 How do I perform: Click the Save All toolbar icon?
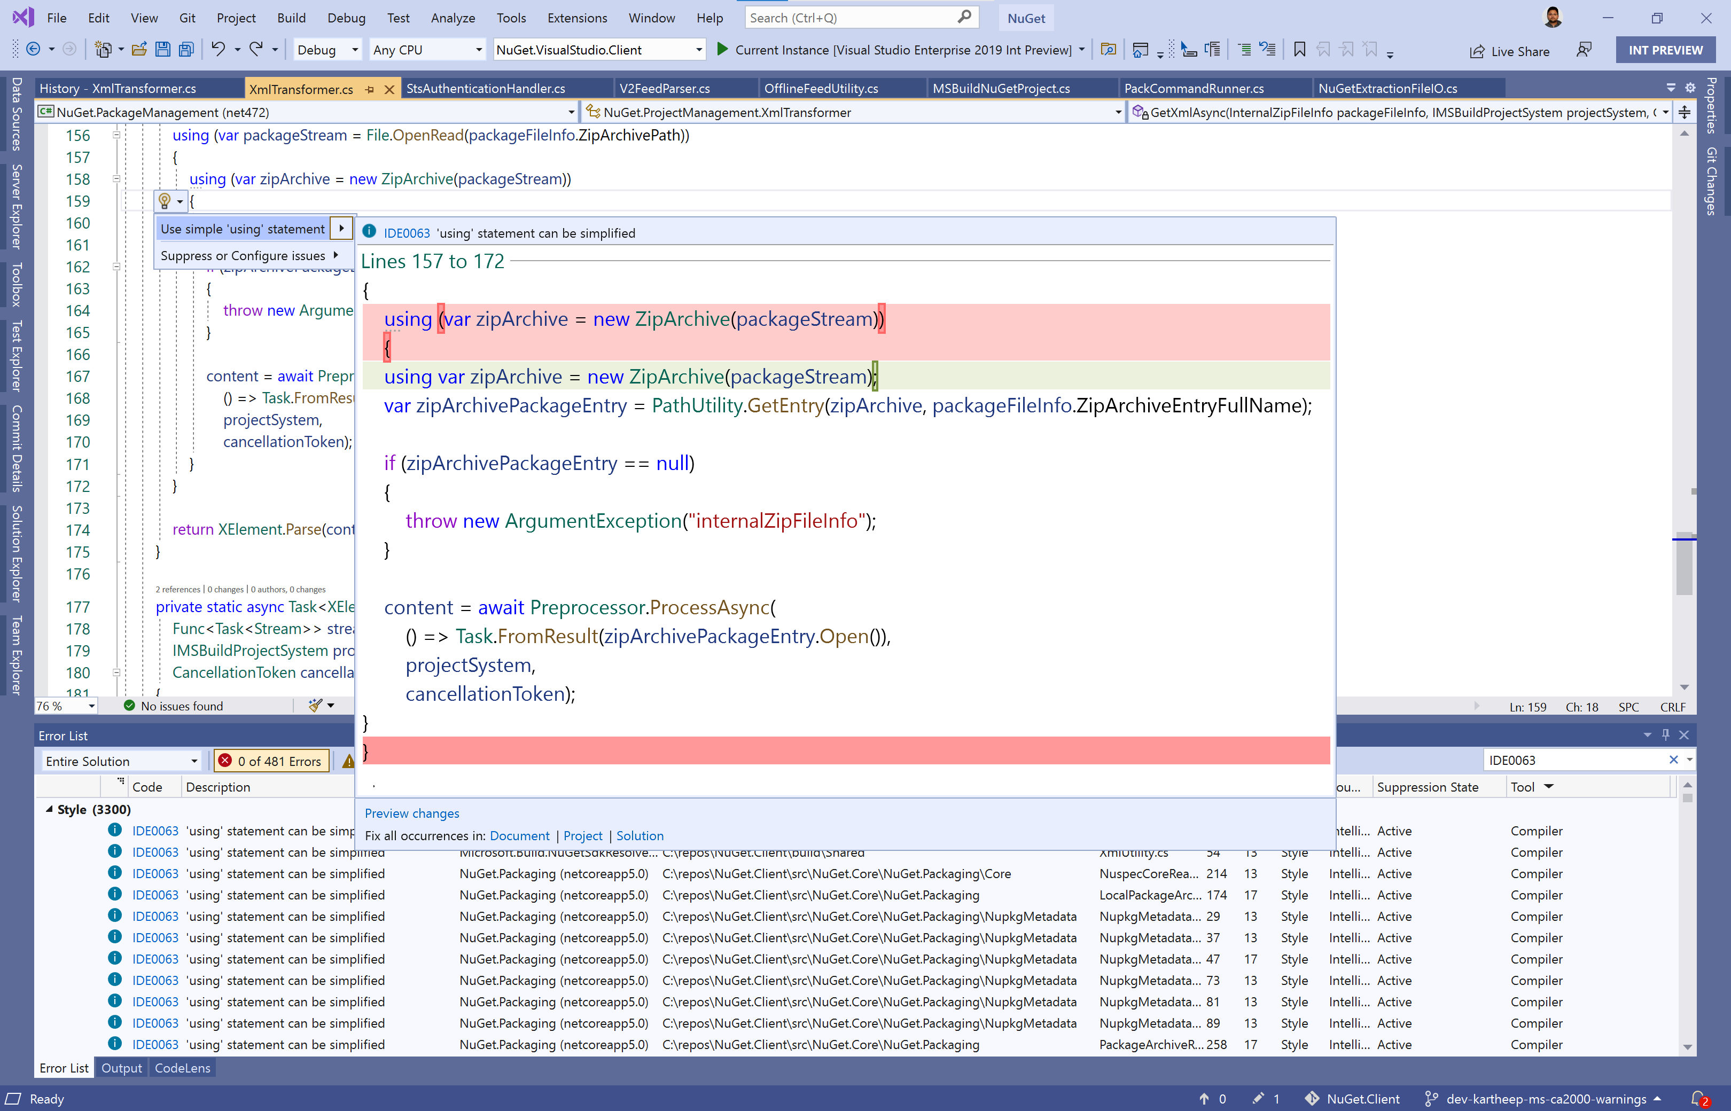click(186, 49)
